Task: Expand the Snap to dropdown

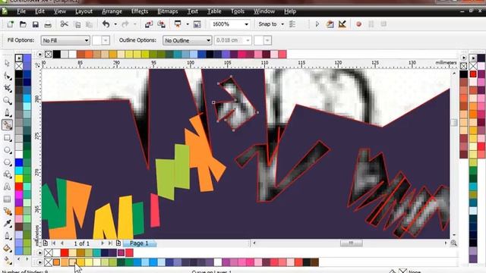Action: pos(282,24)
